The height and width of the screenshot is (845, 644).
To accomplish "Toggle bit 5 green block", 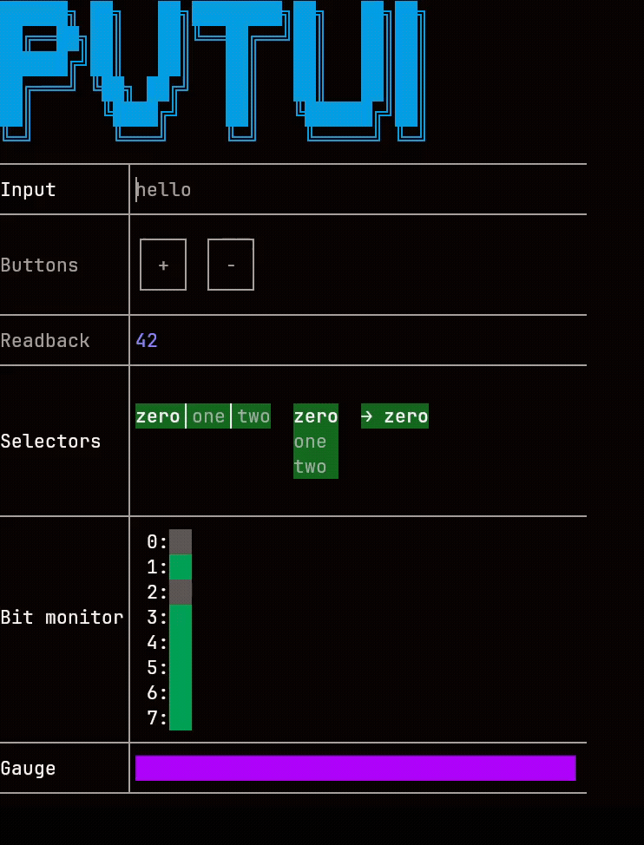I will pyautogui.click(x=181, y=668).
